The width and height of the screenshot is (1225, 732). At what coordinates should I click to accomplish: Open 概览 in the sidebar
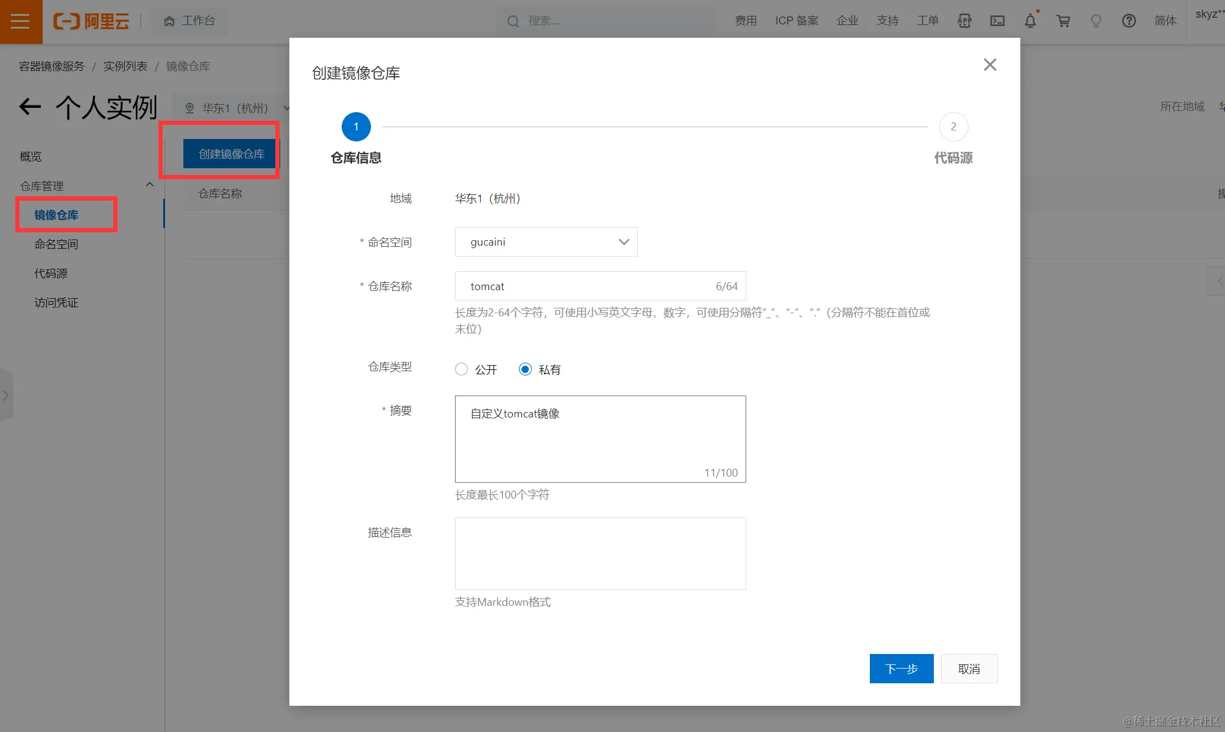pos(31,157)
